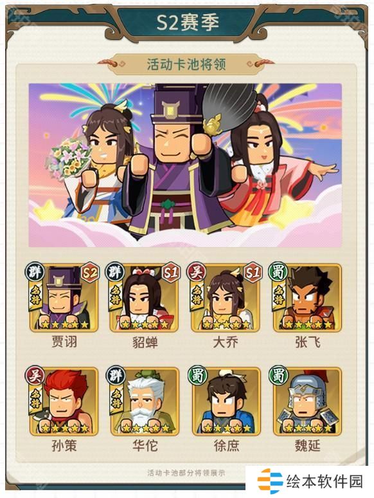Select the helmeted 魏延 portrait
This screenshot has height=498, width=374.
pos(307,401)
